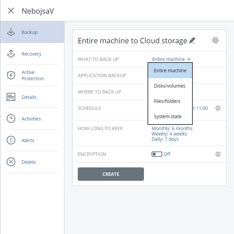The width and height of the screenshot is (234, 234).
Task: Open the Recovery tab label
Action: coord(32,54)
